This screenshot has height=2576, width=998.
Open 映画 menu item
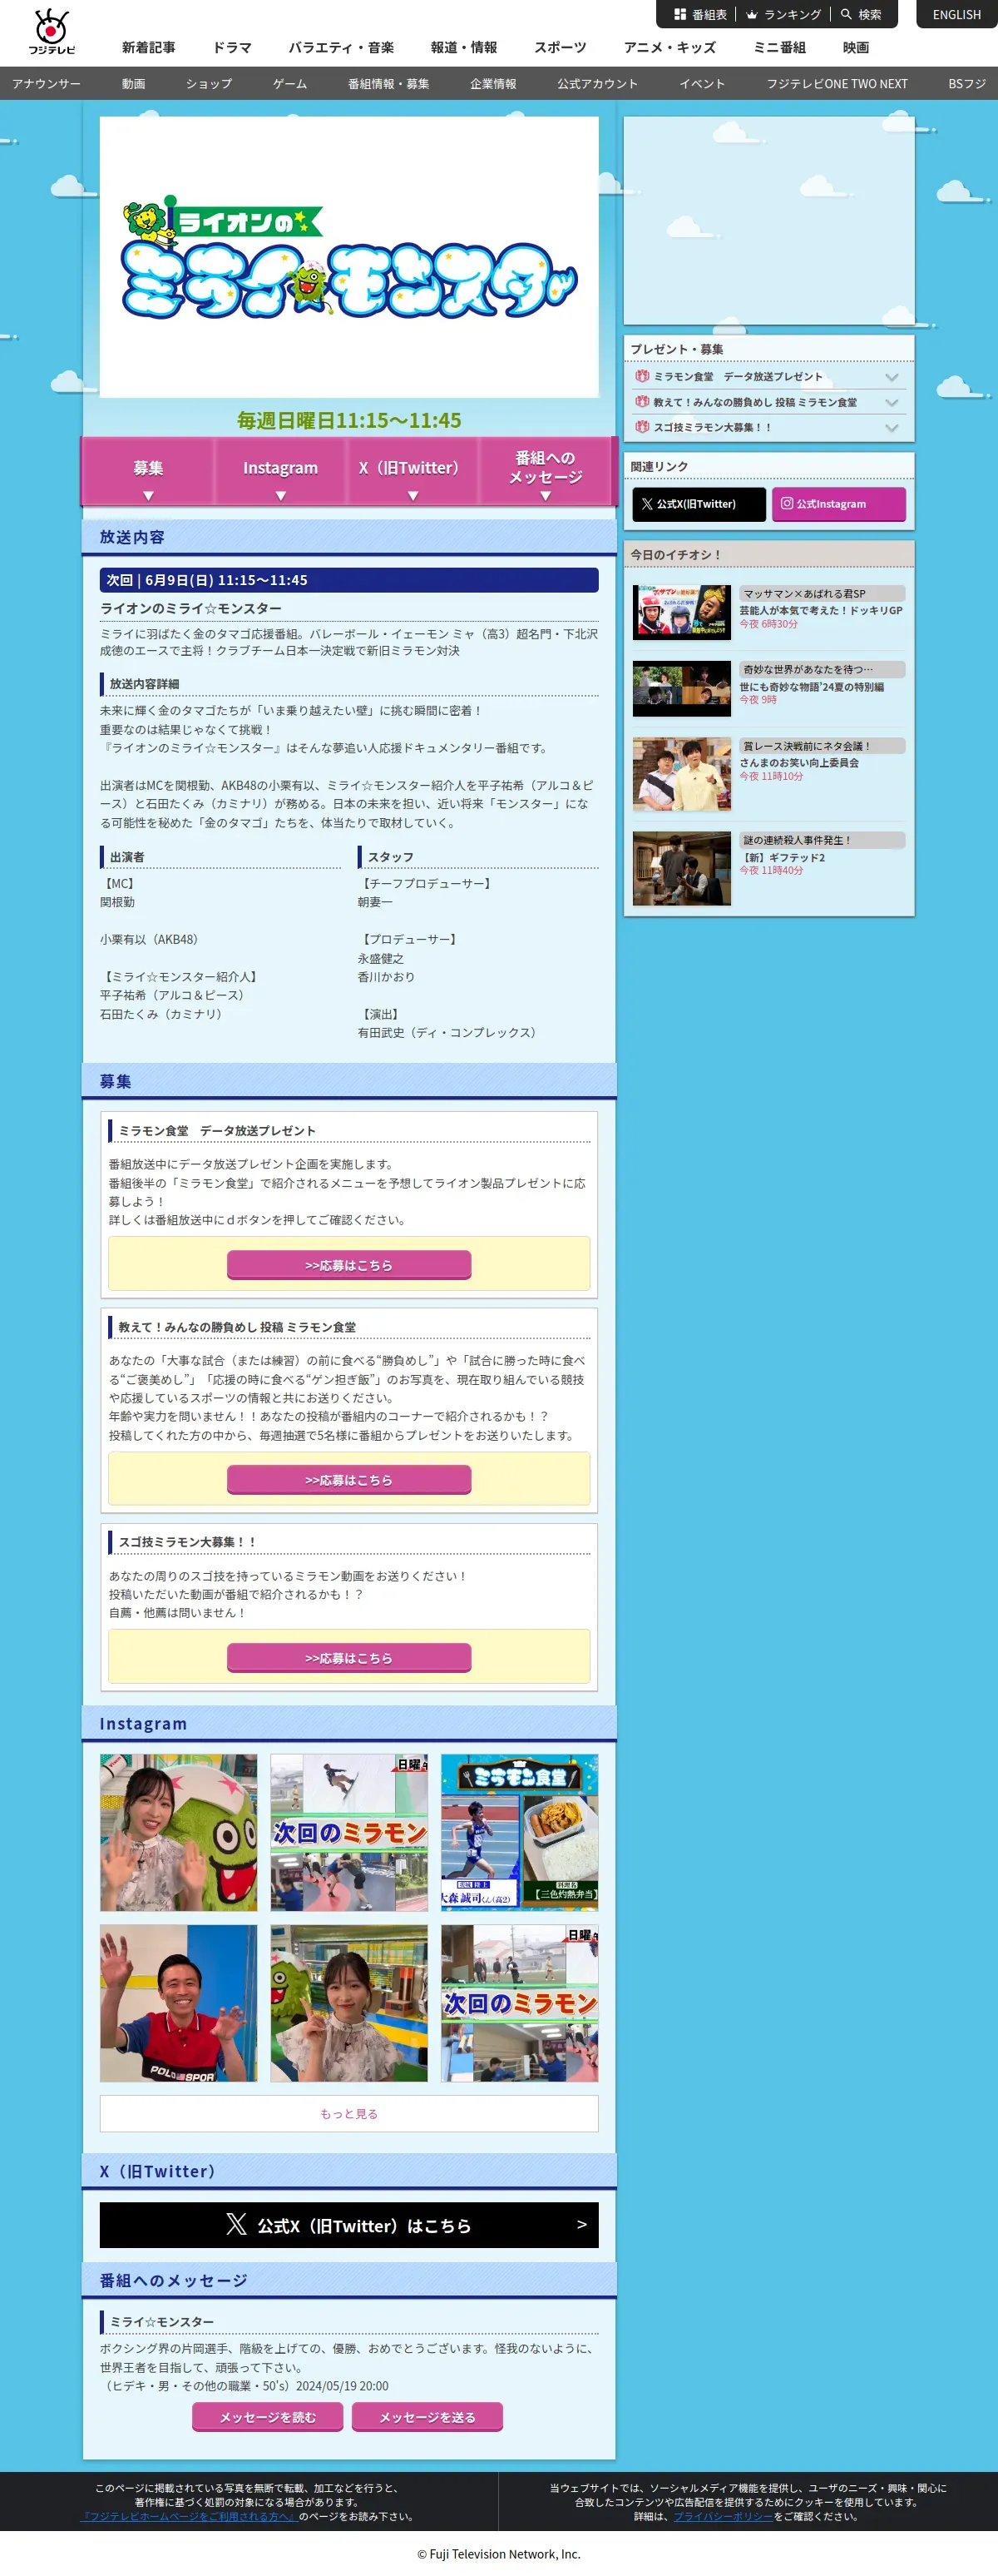click(x=855, y=47)
